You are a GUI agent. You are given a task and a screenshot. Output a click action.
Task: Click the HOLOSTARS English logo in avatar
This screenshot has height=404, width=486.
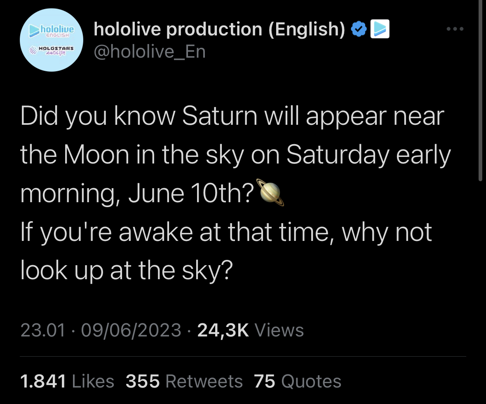[52, 50]
